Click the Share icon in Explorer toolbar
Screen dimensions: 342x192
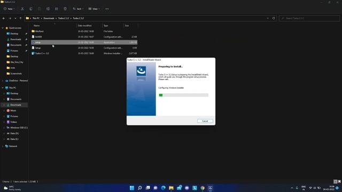[x=57, y=9]
